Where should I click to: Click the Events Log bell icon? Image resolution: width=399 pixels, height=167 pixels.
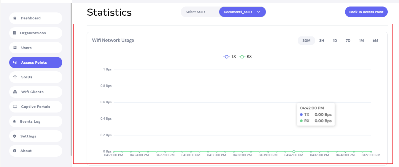pyautogui.click(x=14, y=121)
